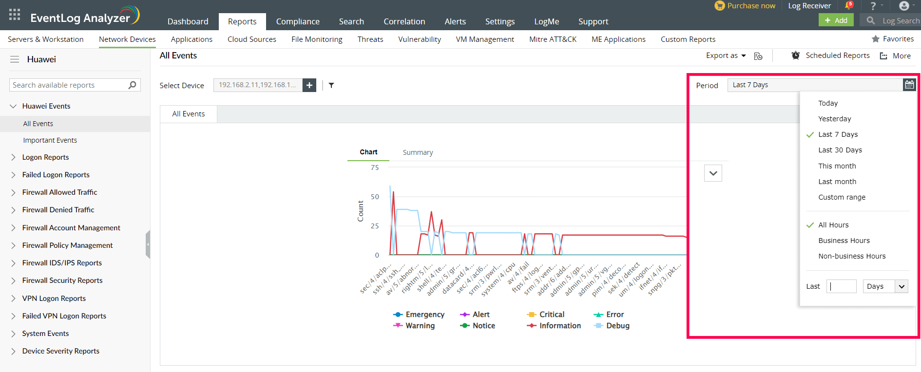Click the green Add button
921x372 pixels.
coord(836,20)
